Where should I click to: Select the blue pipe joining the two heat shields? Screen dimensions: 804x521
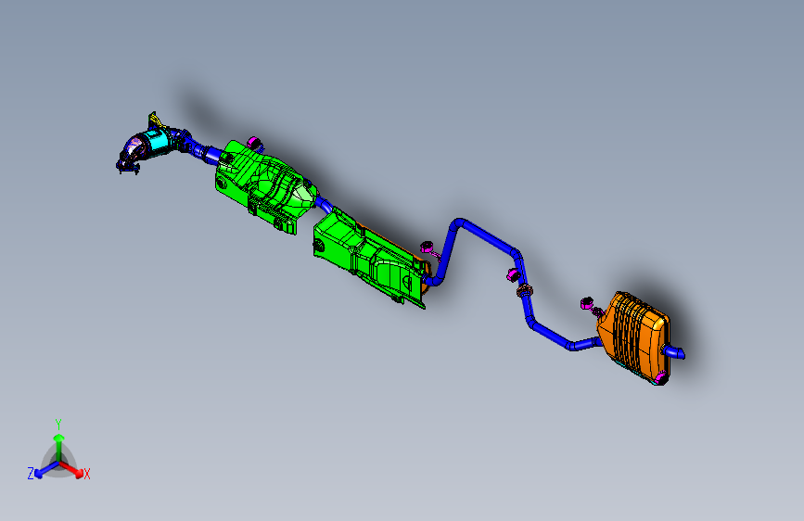click(x=324, y=204)
